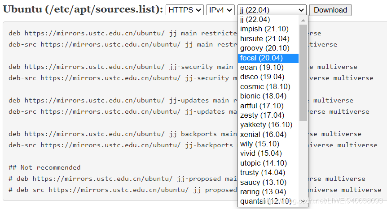Screen dimensions: 387x209
Task: Open the HTTPS protocol dropdown
Action: tap(185, 10)
